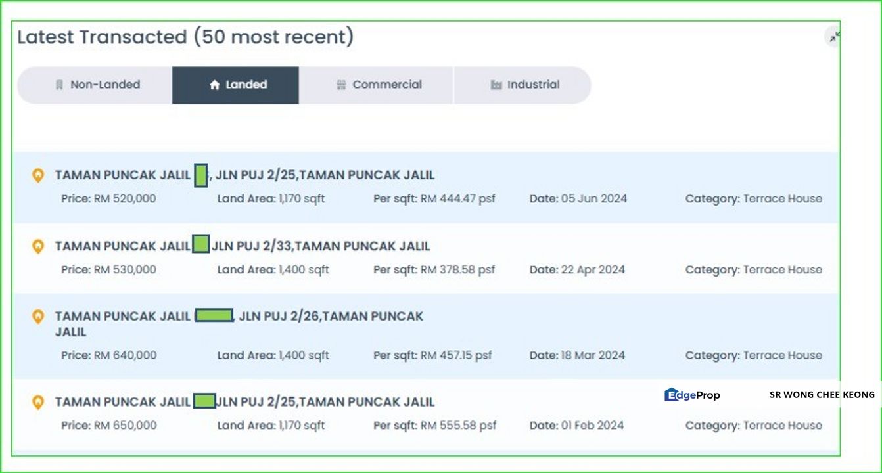The width and height of the screenshot is (882, 473).
Task: Click Land Area '1,400 sqft' in the 22 Apr row
Action: pos(304,269)
